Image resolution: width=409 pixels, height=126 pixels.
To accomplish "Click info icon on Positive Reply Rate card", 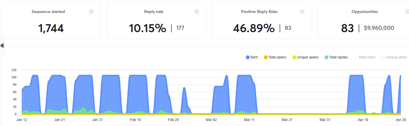I will point(302,12).
